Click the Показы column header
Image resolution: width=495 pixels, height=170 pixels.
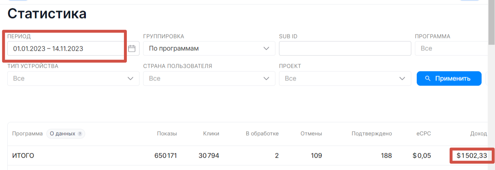click(x=167, y=134)
